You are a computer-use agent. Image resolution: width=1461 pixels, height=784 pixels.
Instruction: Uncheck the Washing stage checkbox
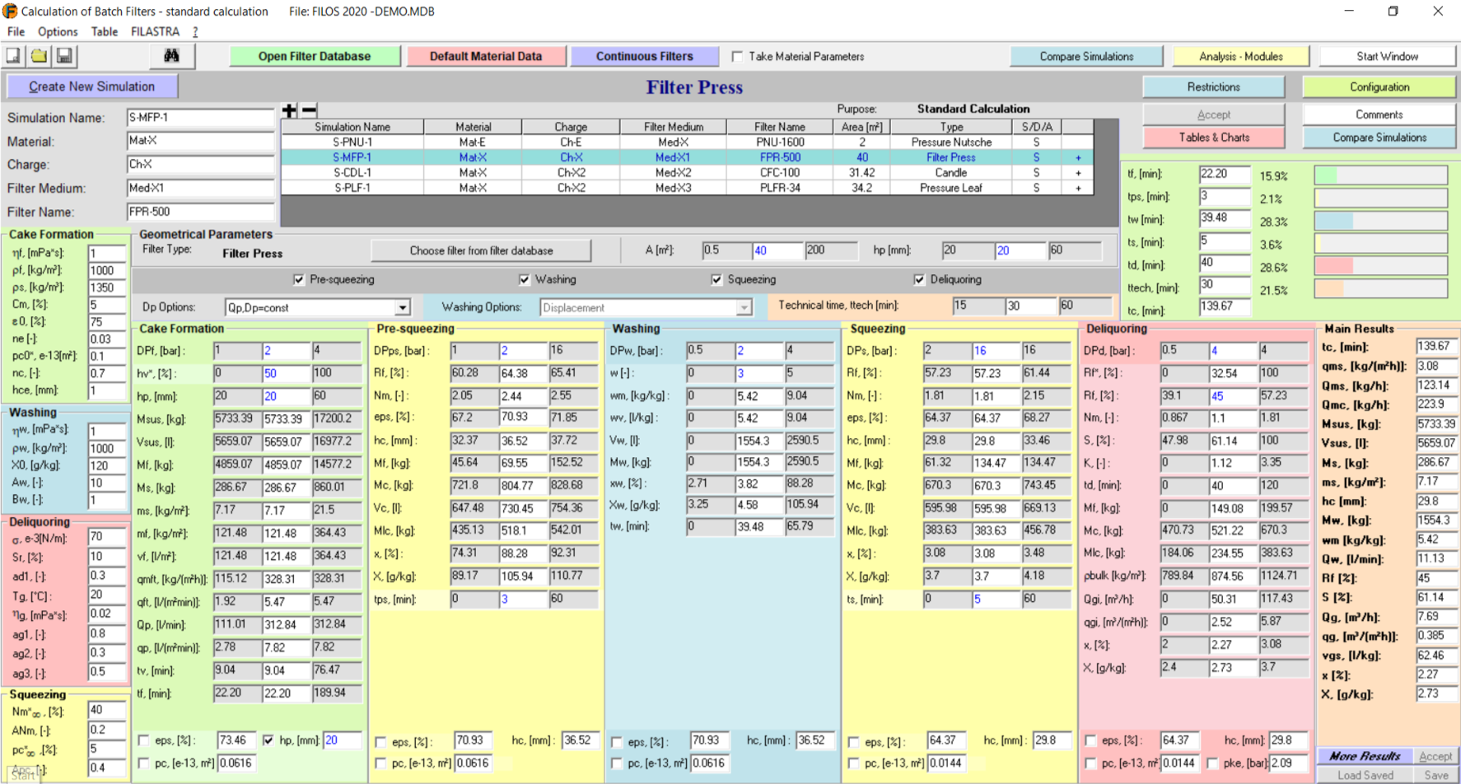[x=524, y=280]
